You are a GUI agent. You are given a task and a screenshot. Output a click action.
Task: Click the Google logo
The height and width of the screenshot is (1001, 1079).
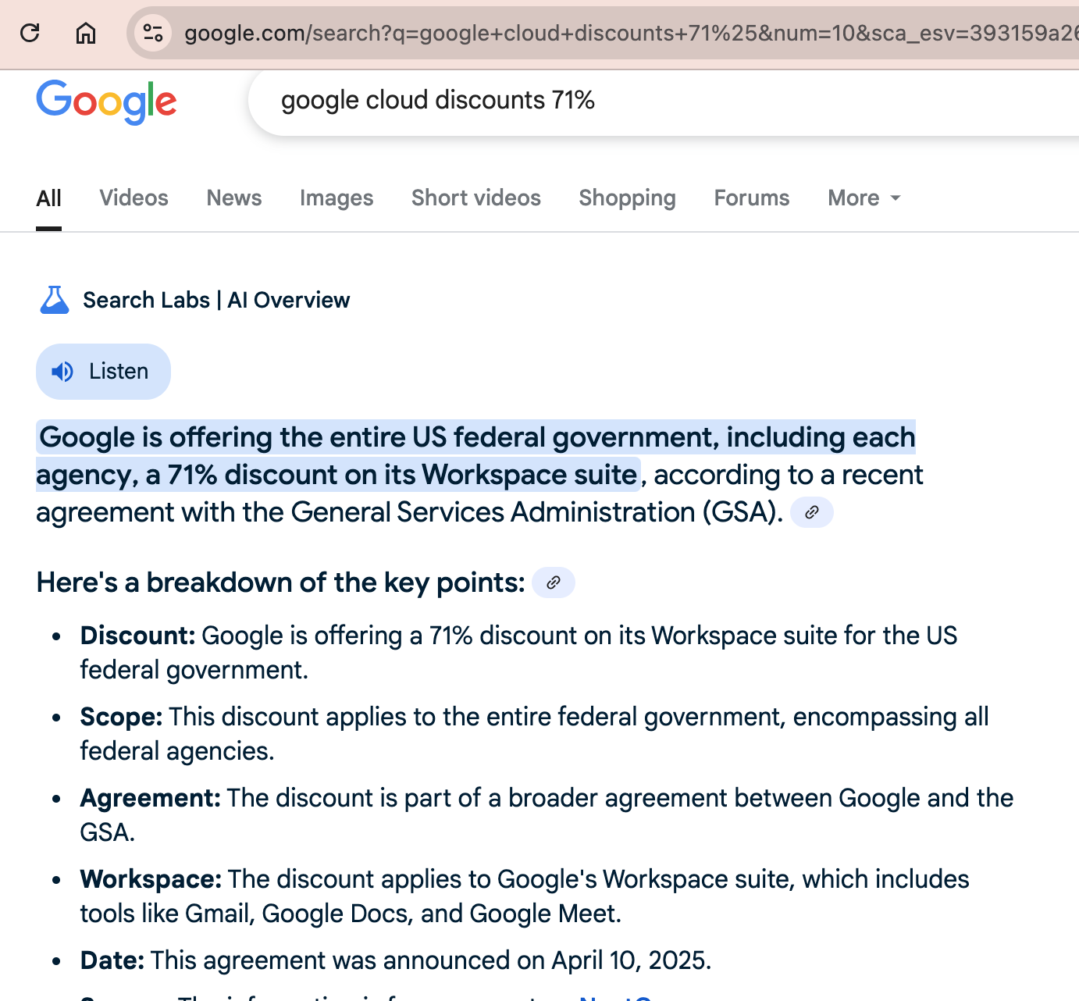(x=106, y=102)
